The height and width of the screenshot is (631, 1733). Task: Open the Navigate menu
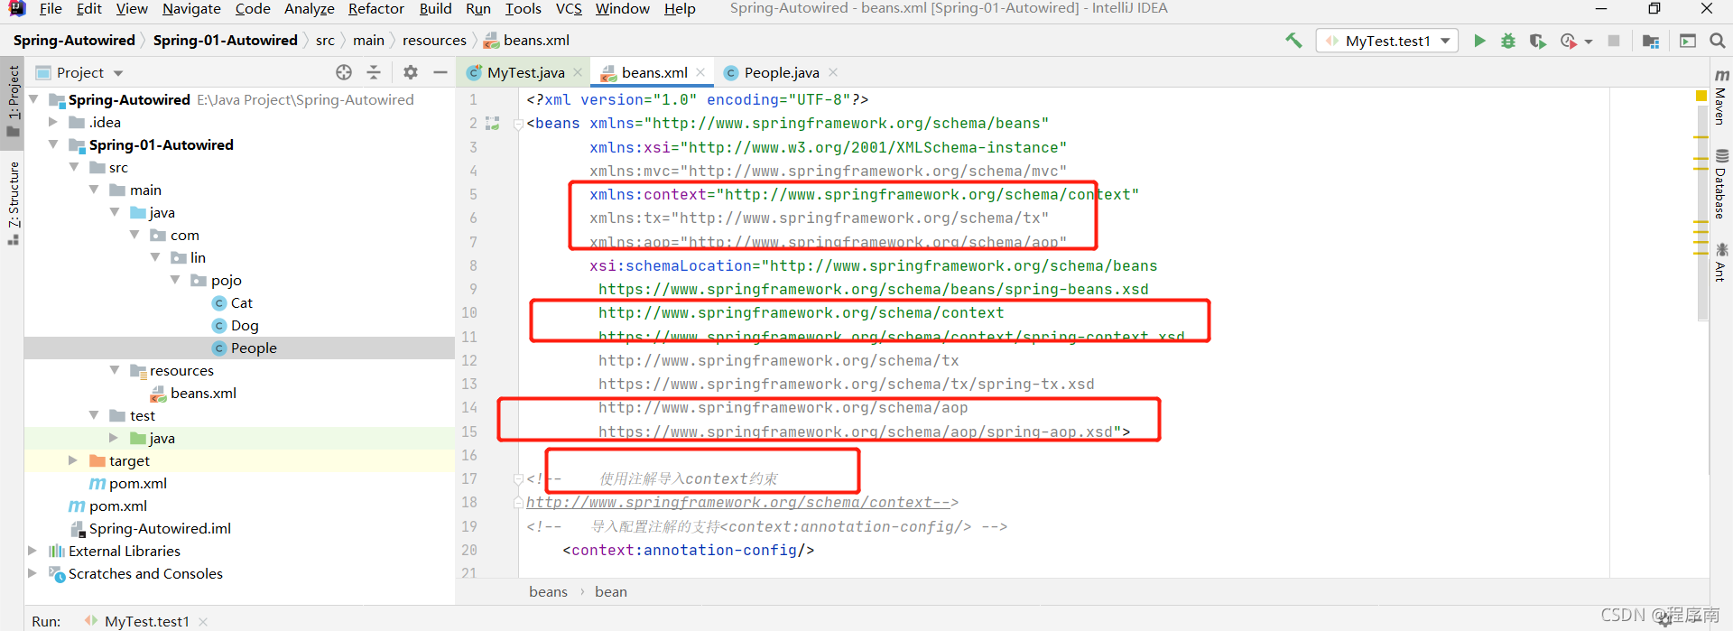(x=191, y=9)
